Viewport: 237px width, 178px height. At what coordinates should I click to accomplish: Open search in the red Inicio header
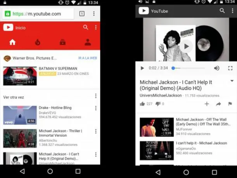86,27
